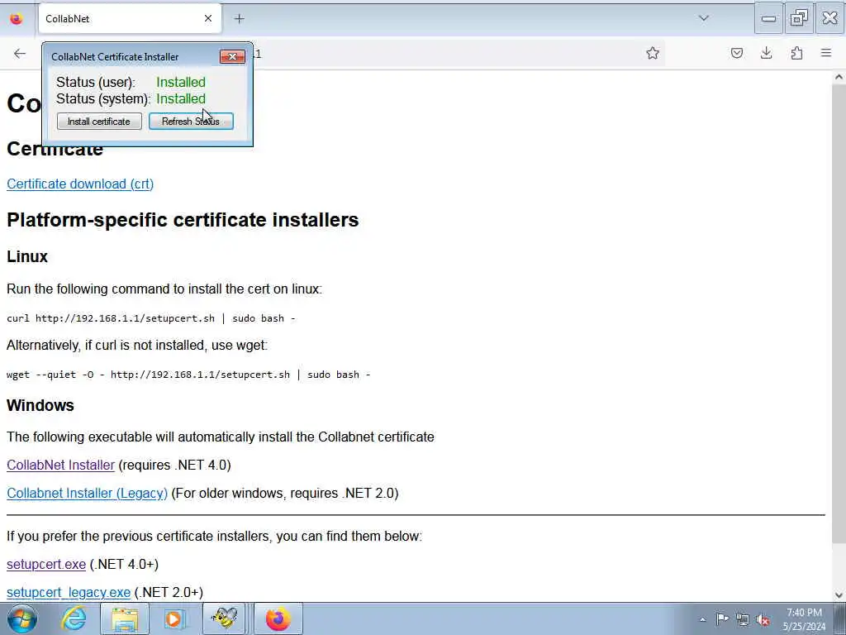This screenshot has height=635, width=846.
Task: Open Windows Explorer folder from taskbar
Action: pos(125,618)
